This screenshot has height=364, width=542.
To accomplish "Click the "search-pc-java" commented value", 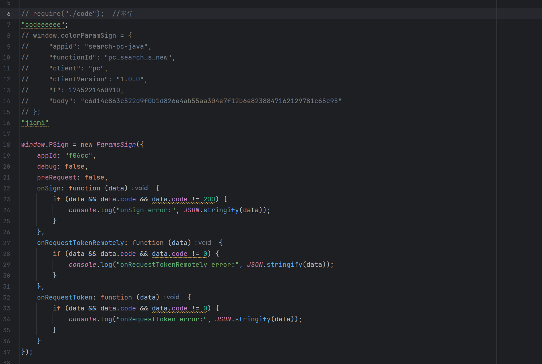I will pyautogui.click(x=116, y=47).
